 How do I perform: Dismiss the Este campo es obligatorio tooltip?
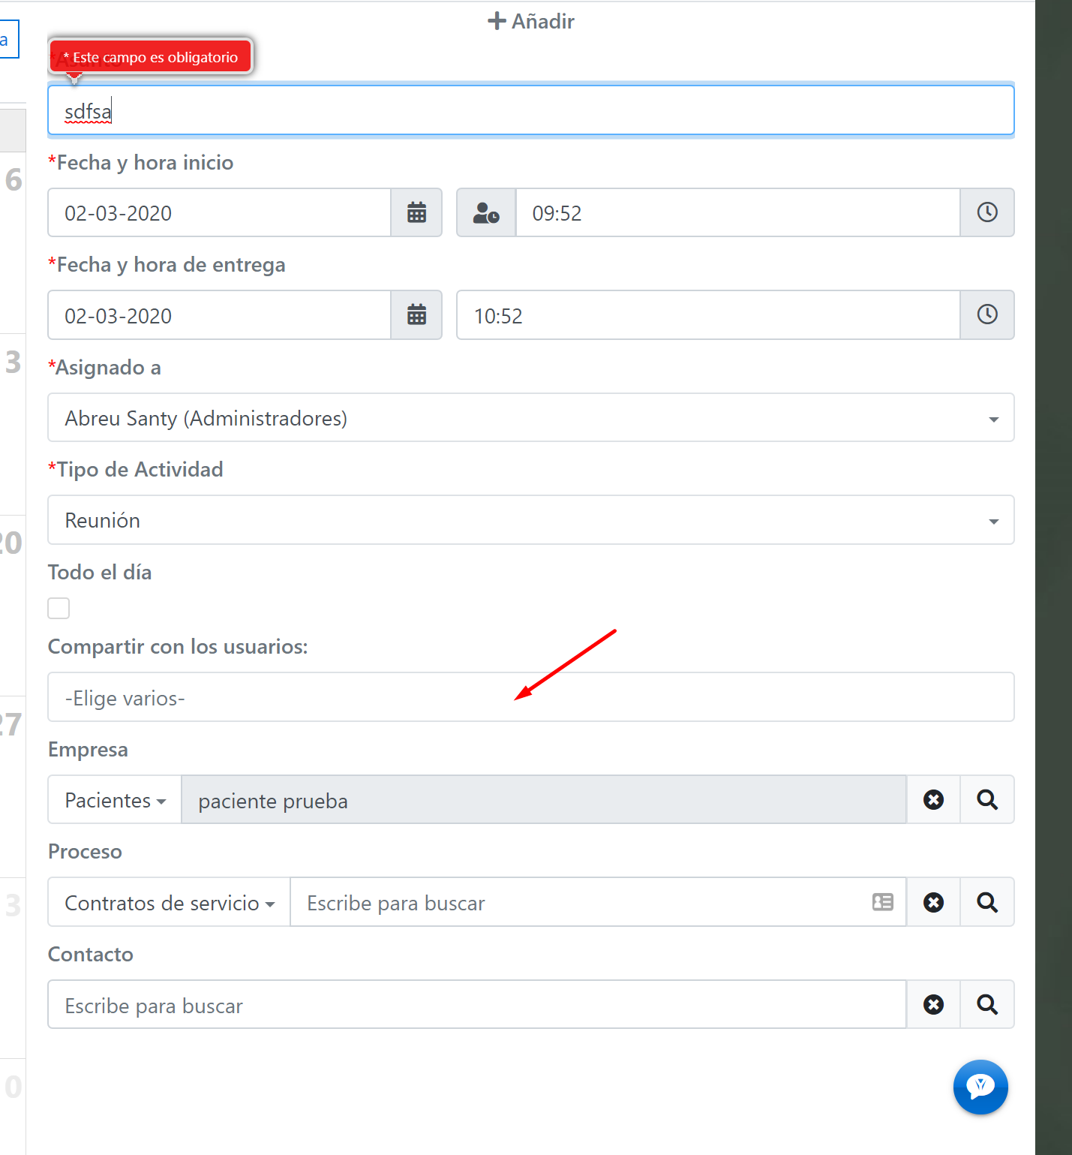click(150, 56)
